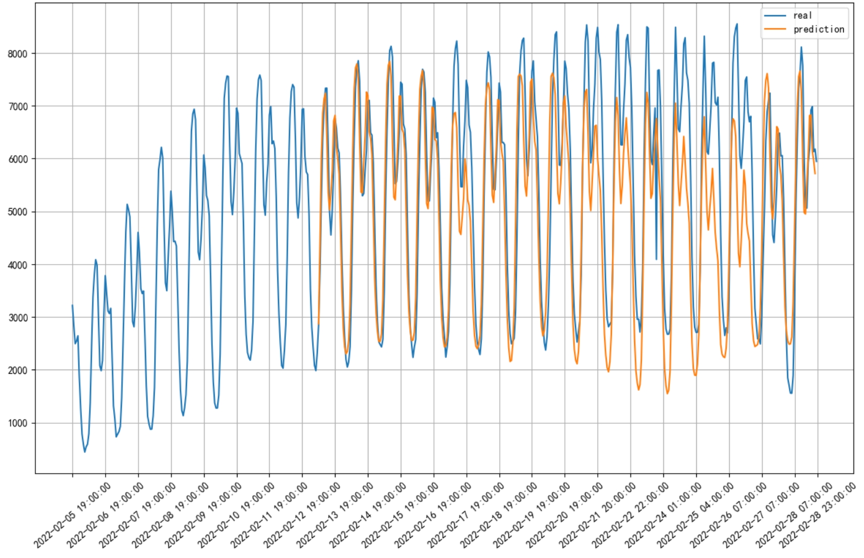Click x-axis label 2022-02-24 01:00:00
Image resolution: width=864 pixels, height=558 pixels.
[x=663, y=515]
